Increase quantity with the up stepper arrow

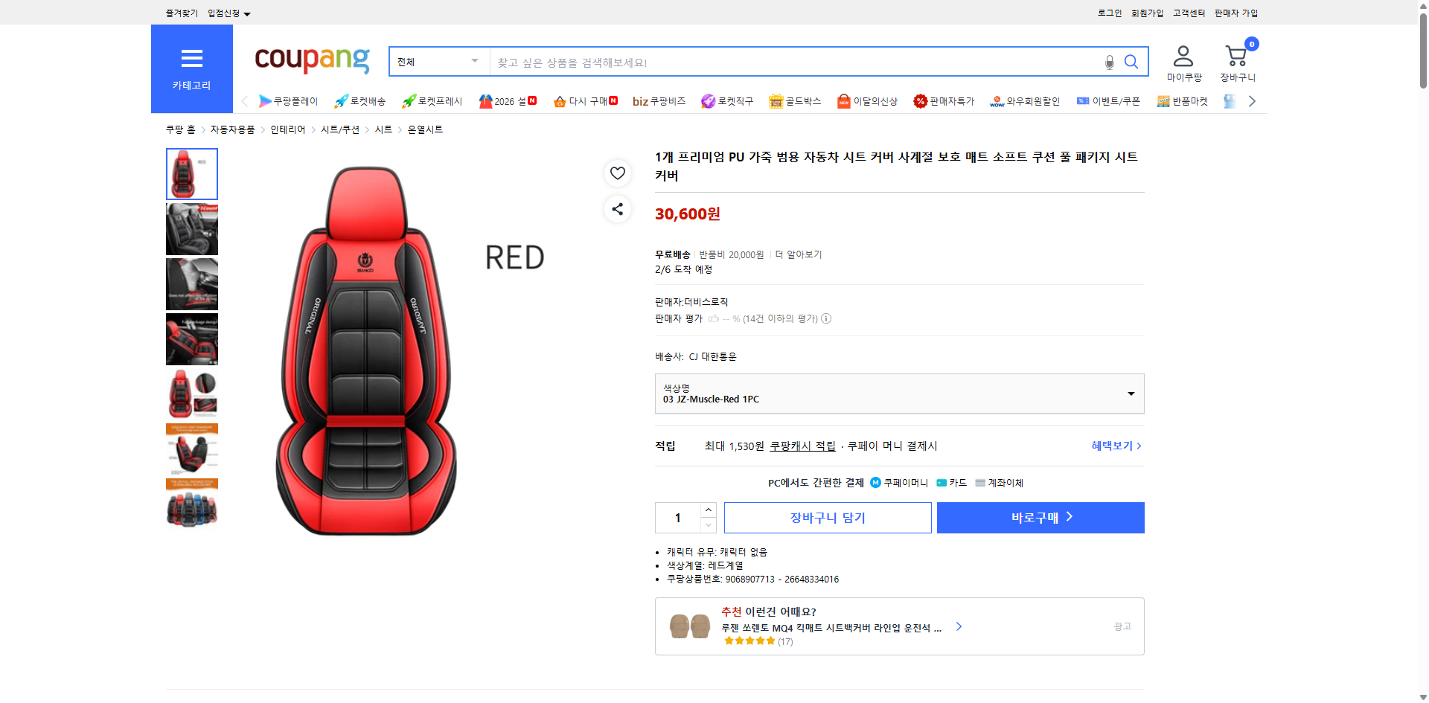coord(708,509)
